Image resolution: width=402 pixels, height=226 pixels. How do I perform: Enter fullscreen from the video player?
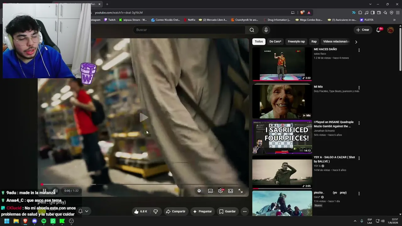241,191
